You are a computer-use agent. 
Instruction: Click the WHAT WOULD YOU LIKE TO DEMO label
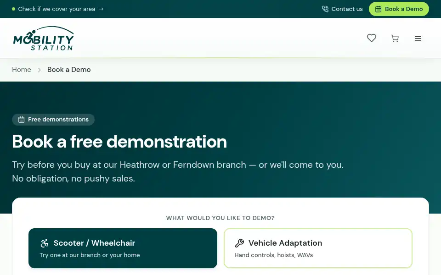[220, 218]
